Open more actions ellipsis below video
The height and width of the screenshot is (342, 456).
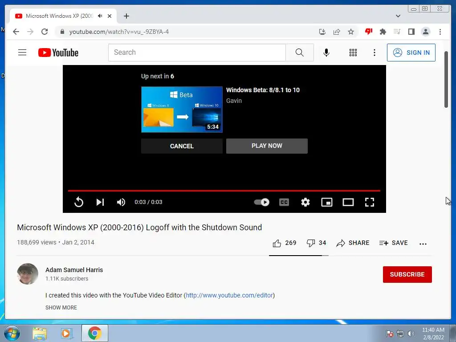[423, 244]
